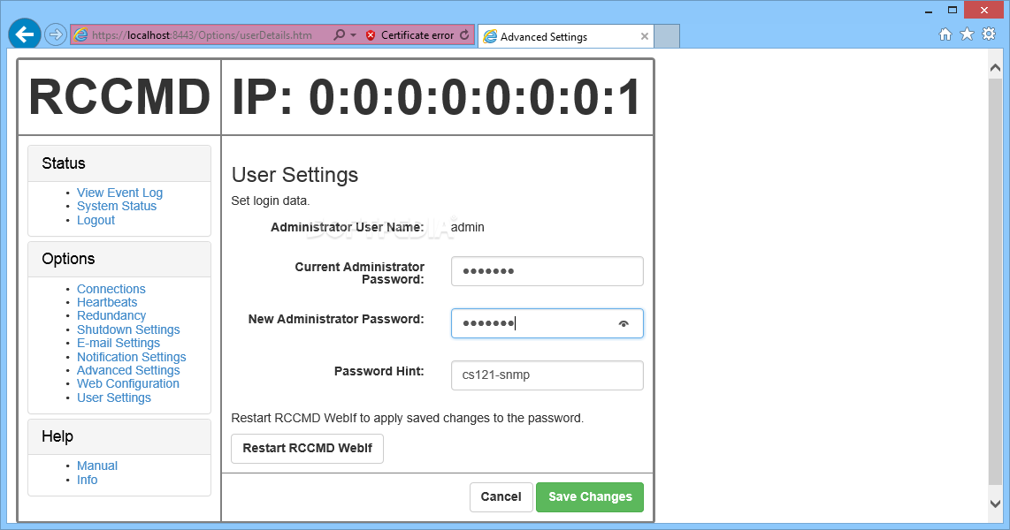
Task: Open Advanced Settings in the sidebar
Action: tap(128, 370)
